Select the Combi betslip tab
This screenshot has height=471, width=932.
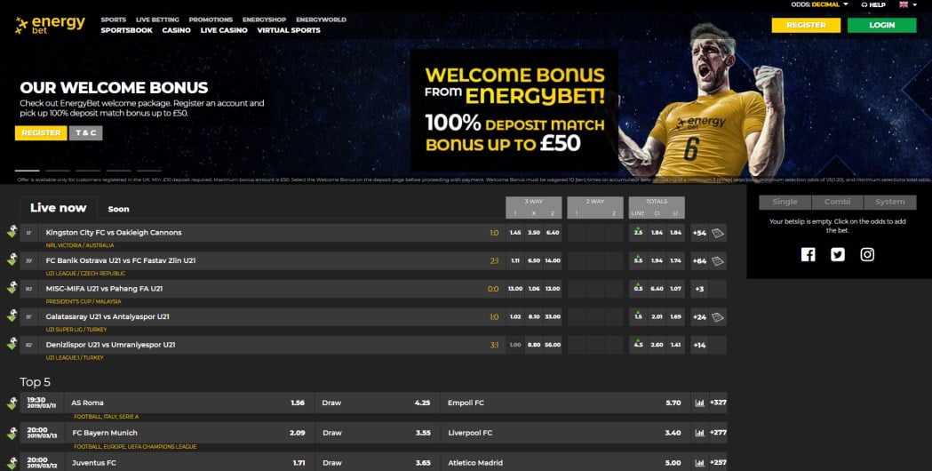[838, 203]
